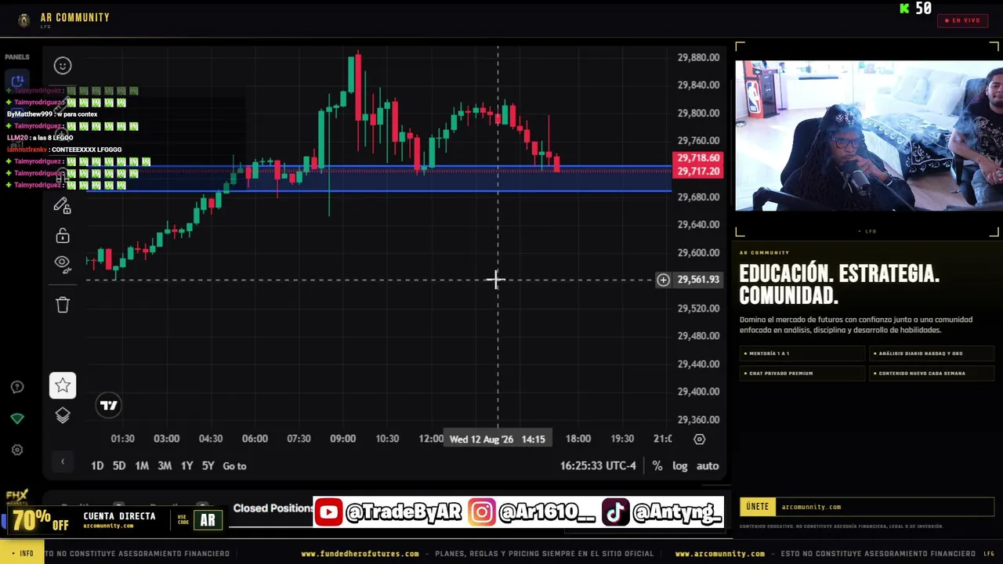
Task: Open the chart time axis settings gear
Action: [699, 439]
